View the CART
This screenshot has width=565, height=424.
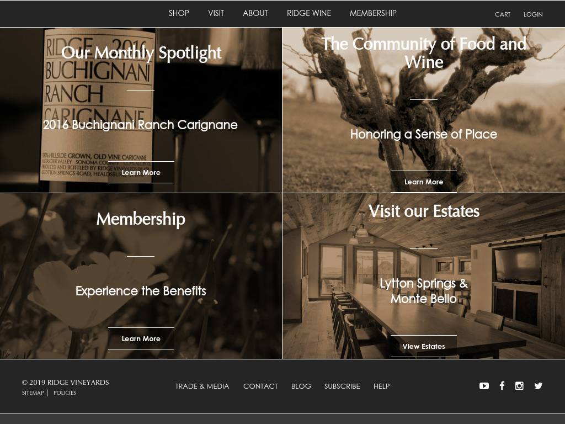[x=502, y=14]
